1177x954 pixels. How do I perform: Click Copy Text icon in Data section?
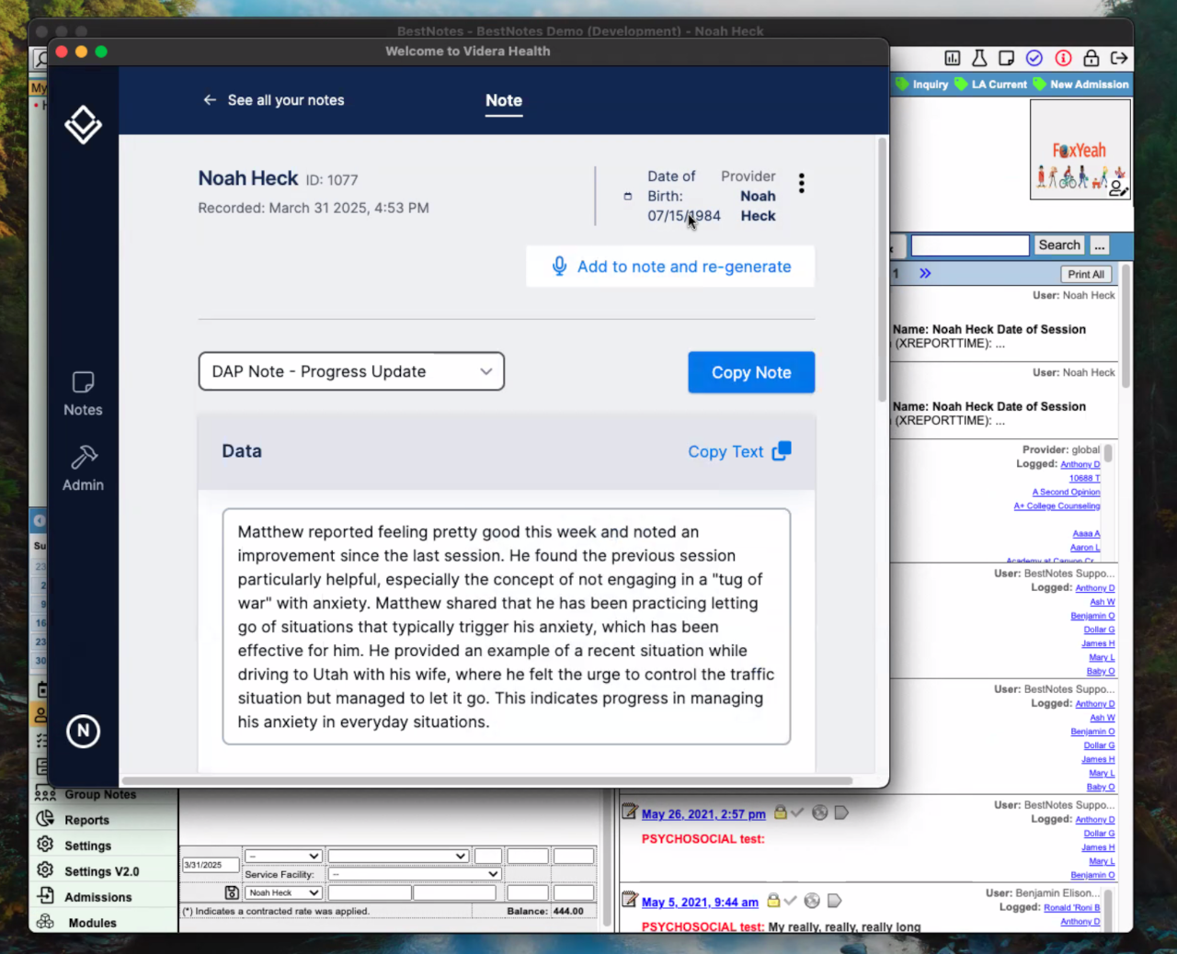782,450
